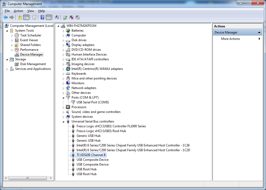This screenshot has width=266, height=190.
Task: Open the Help icon in the toolbar
Action: pyautogui.click(x=42, y=17)
